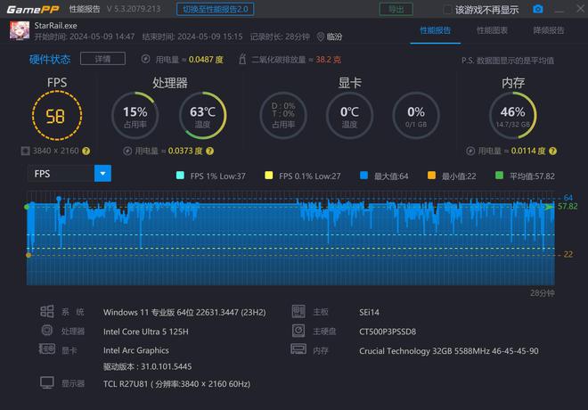Click the CPU chip icon beside 处理器
The image size is (588, 410).
click(47, 330)
